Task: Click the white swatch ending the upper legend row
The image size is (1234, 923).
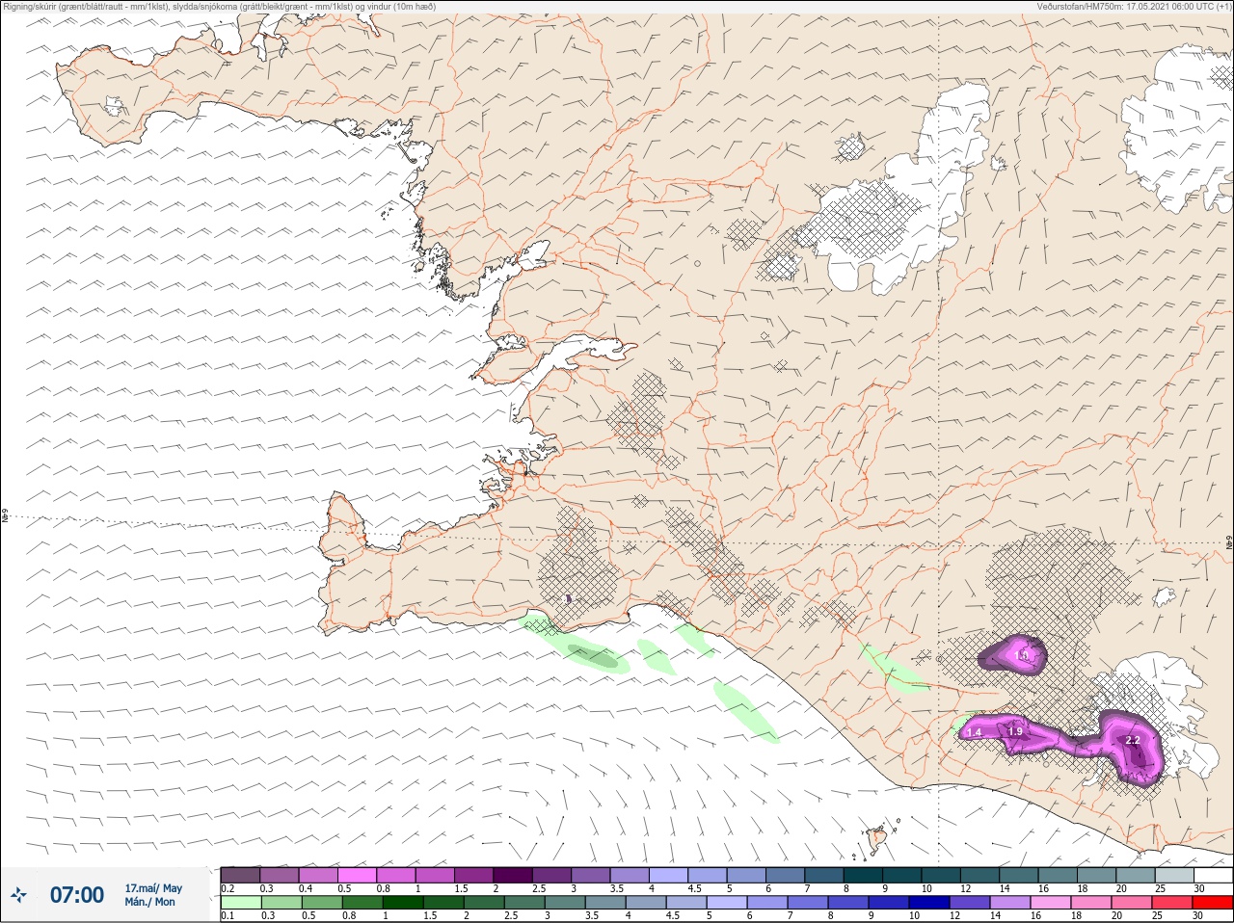Action: [x=1214, y=875]
